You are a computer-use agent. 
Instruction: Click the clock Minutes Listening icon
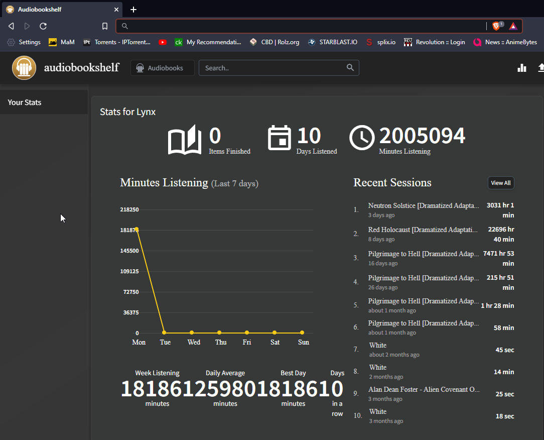362,138
